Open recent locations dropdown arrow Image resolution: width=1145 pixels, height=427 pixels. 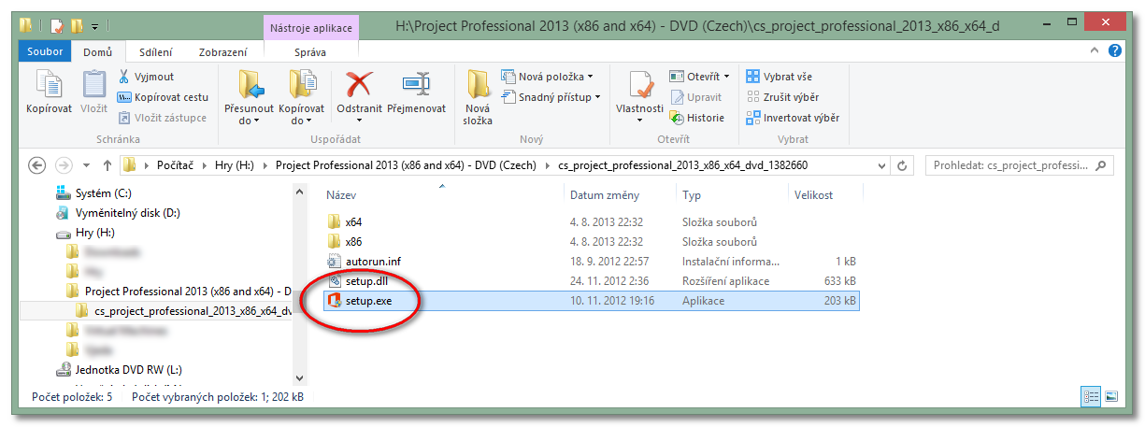tap(87, 165)
